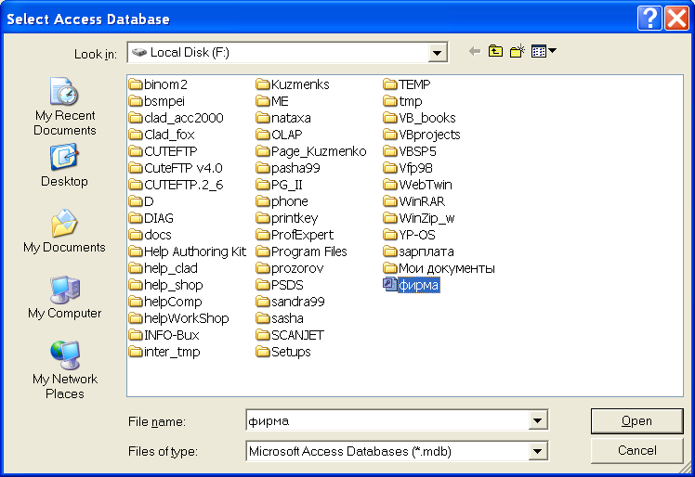
Task: Select the фирма database file
Action: coord(412,285)
